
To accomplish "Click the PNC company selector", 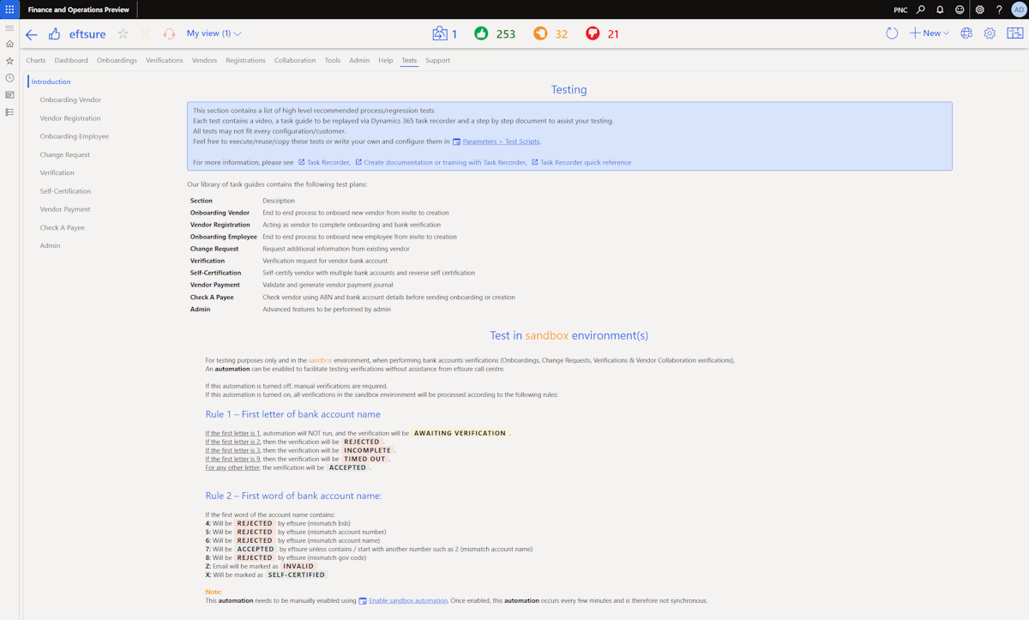I will pyautogui.click(x=900, y=10).
